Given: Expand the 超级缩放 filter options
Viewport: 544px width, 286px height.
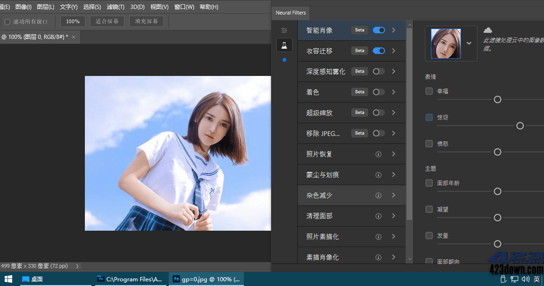Looking at the screenshot, I should tap(394, 113).
